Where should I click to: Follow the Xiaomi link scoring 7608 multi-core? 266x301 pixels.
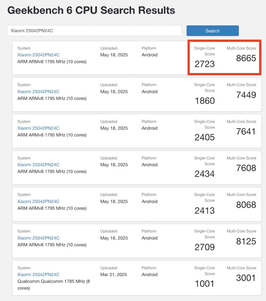(x=38, y=165)
